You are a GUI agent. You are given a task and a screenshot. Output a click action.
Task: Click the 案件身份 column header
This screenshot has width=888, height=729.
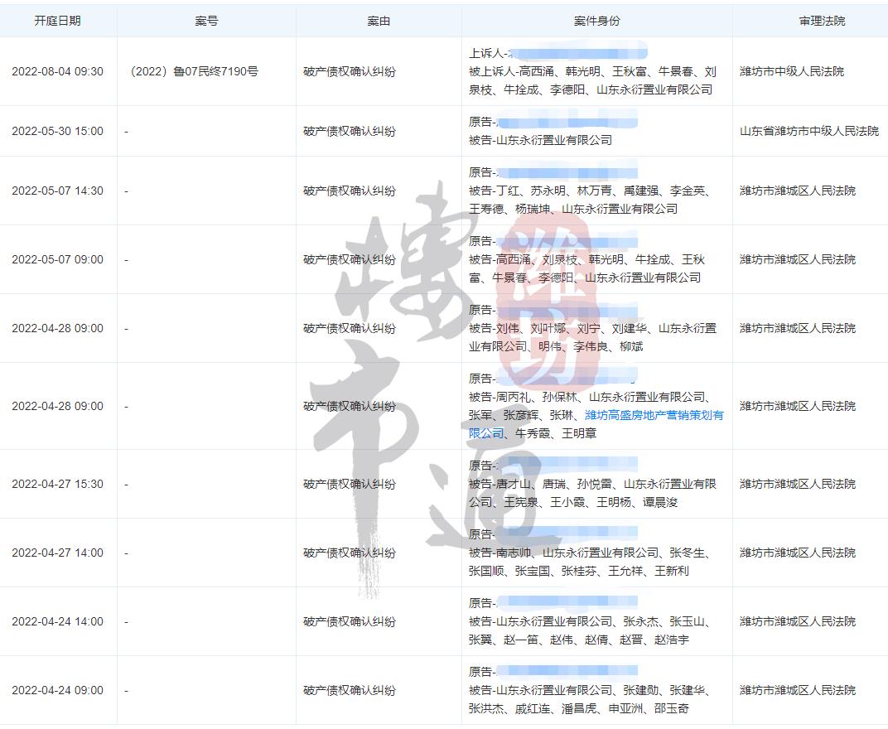596,21
